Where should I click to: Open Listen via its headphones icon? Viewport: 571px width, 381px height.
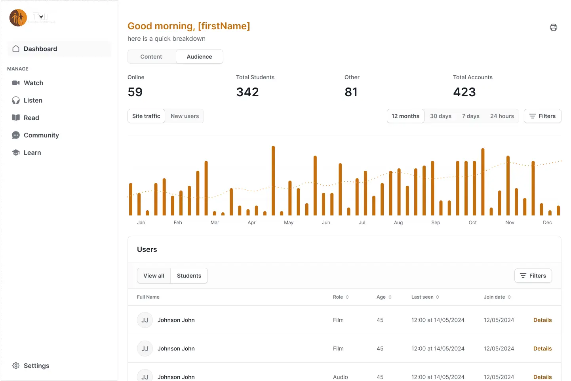pos(16,100)
